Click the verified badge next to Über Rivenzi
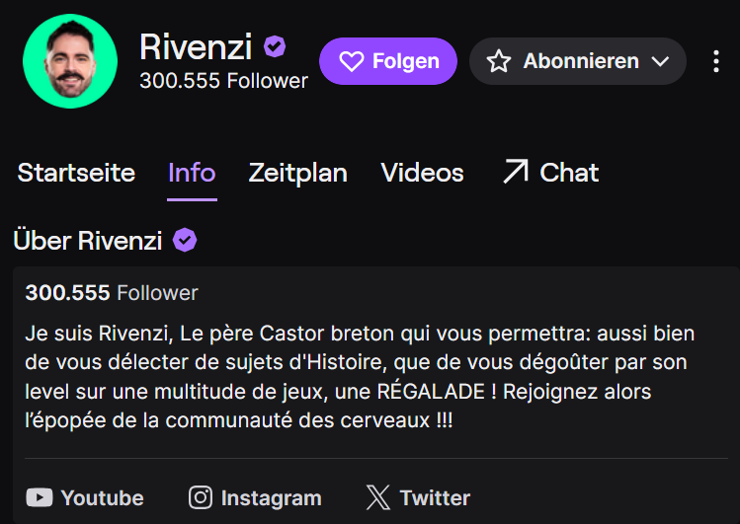Screen dimensions: 740x524 click(185, 240)
